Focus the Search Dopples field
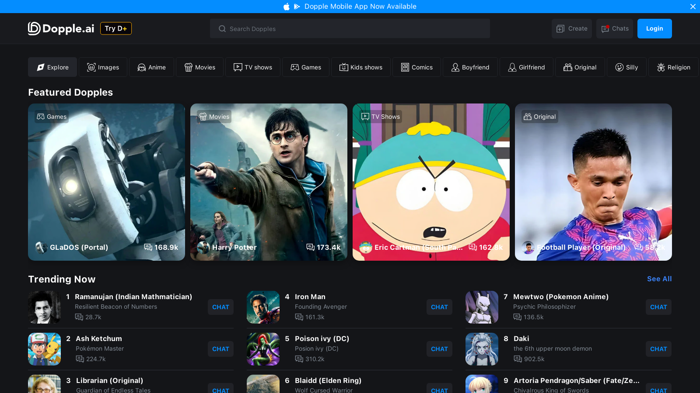The image size is (700, 393). click(x=350, y=29)
